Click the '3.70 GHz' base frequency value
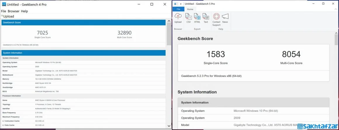This screenshot has height=130, width=339. coord(39,113)
